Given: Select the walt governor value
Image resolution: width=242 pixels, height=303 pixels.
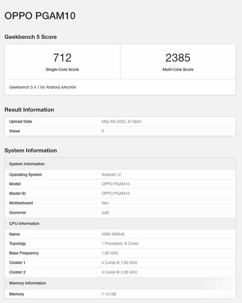Looking at the screenshot, I should click(x=105, y=212).
